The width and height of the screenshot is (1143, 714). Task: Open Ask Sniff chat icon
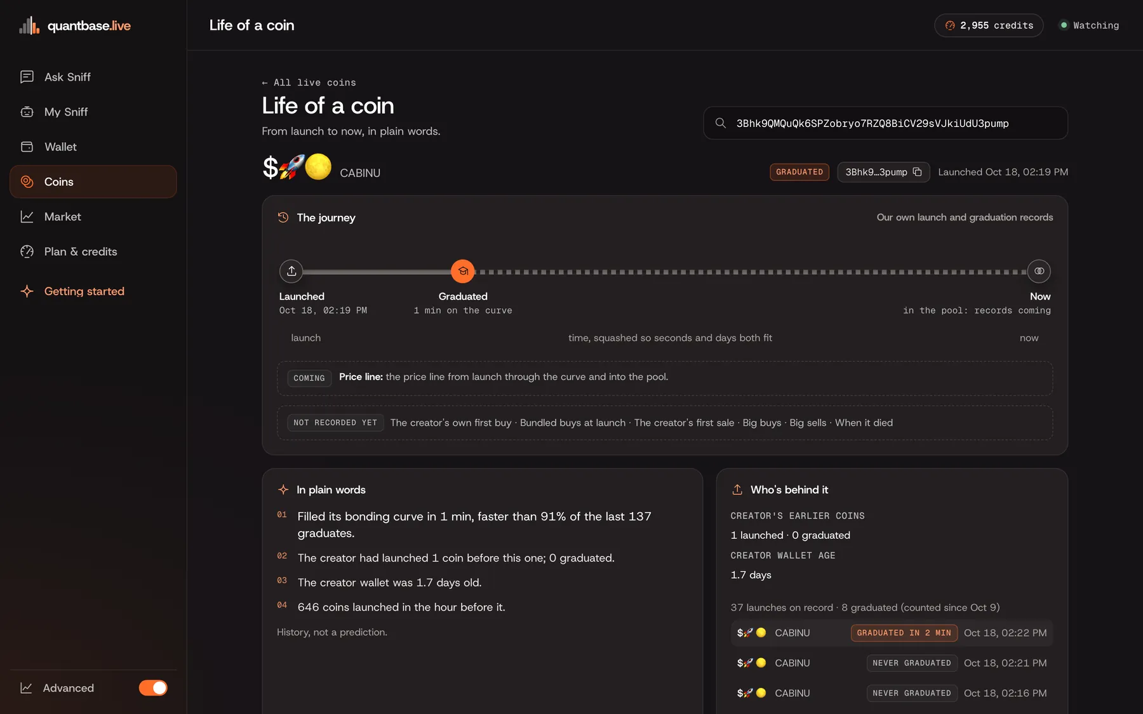[x=27, y=77]
